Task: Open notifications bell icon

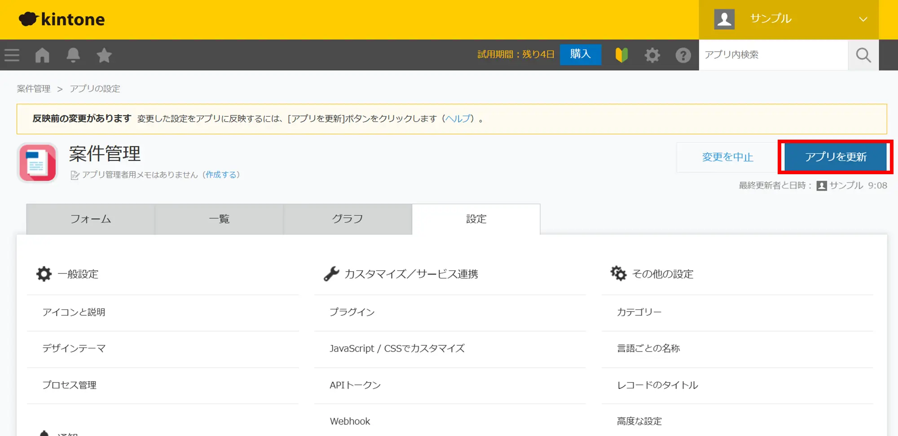Action: click(73, 55)
